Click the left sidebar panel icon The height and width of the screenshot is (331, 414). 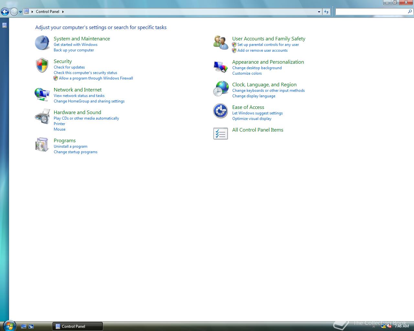5,25
